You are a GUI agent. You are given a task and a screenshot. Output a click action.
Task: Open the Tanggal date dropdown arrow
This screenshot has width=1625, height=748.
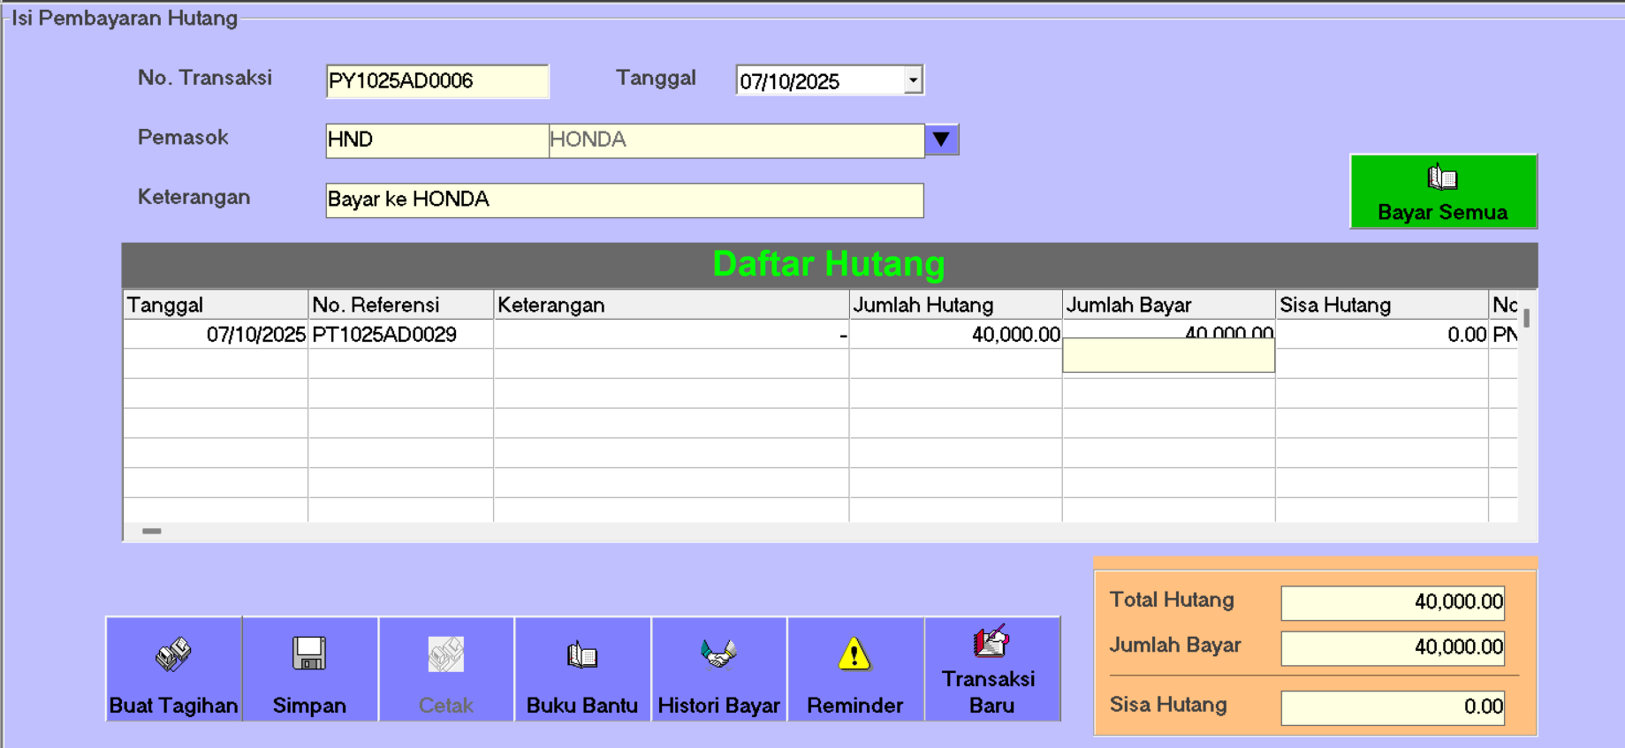coord(913,80)
